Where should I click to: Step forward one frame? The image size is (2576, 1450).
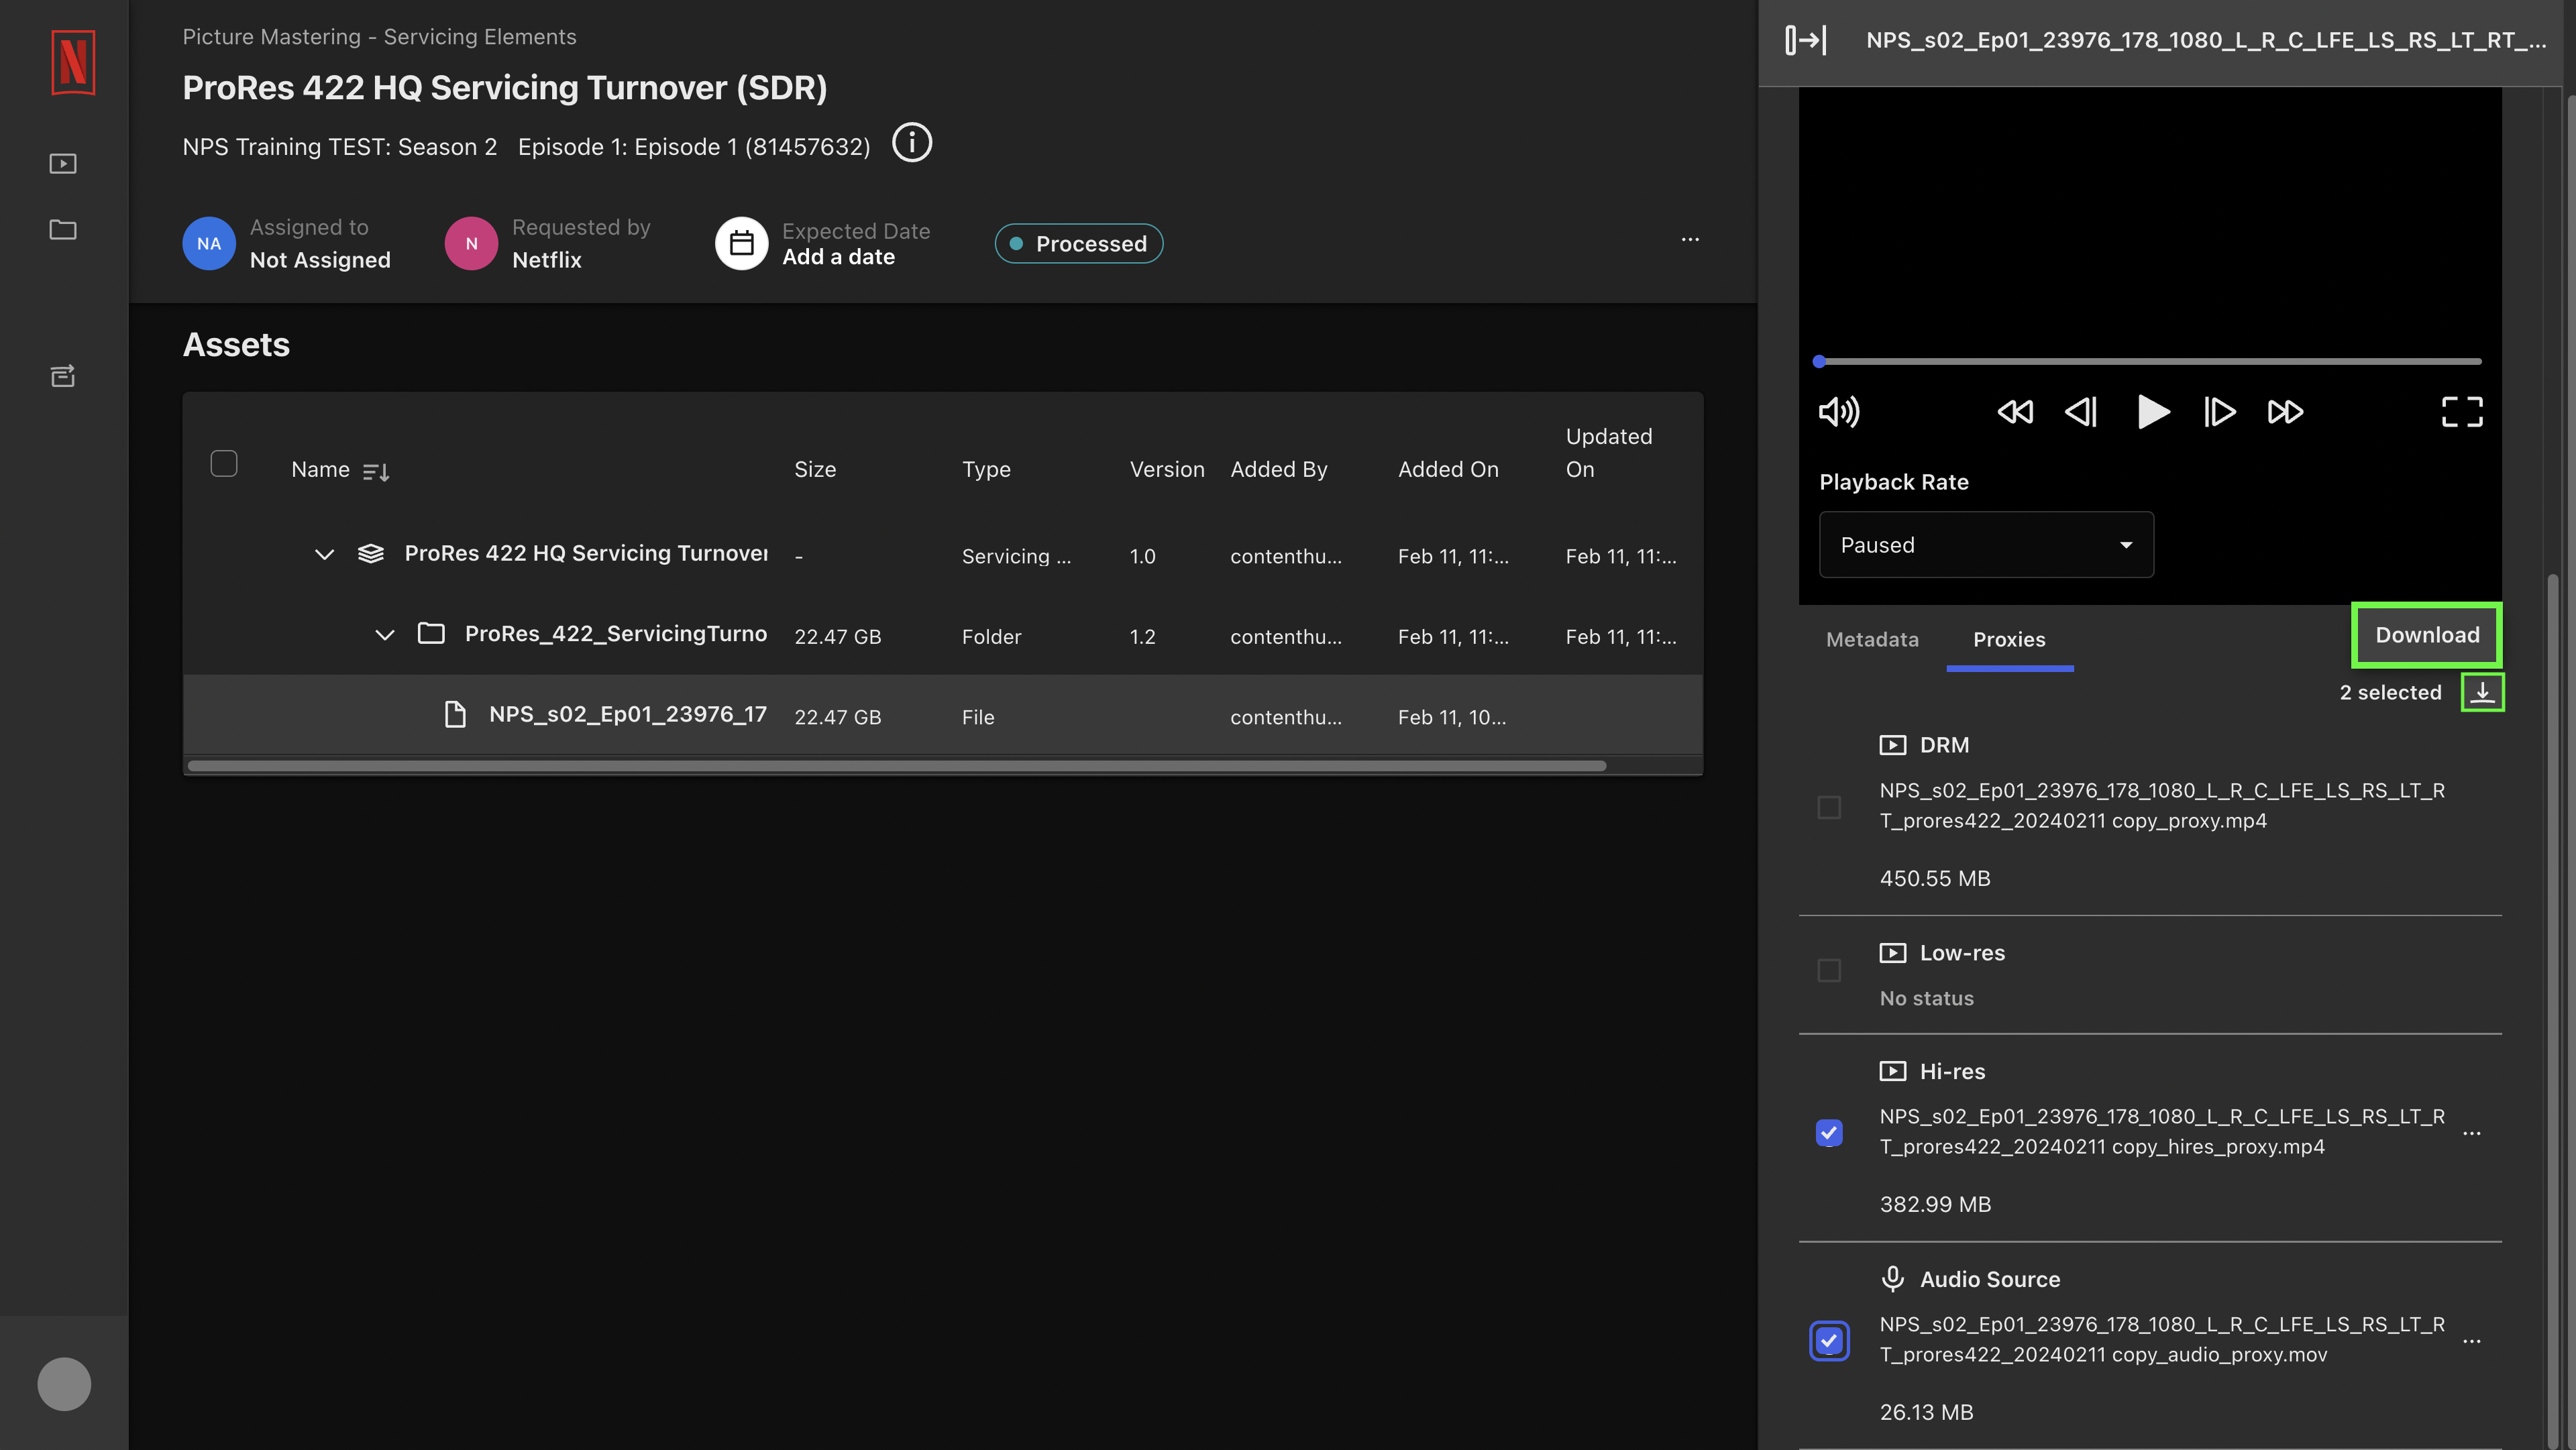click(2219, 412)
